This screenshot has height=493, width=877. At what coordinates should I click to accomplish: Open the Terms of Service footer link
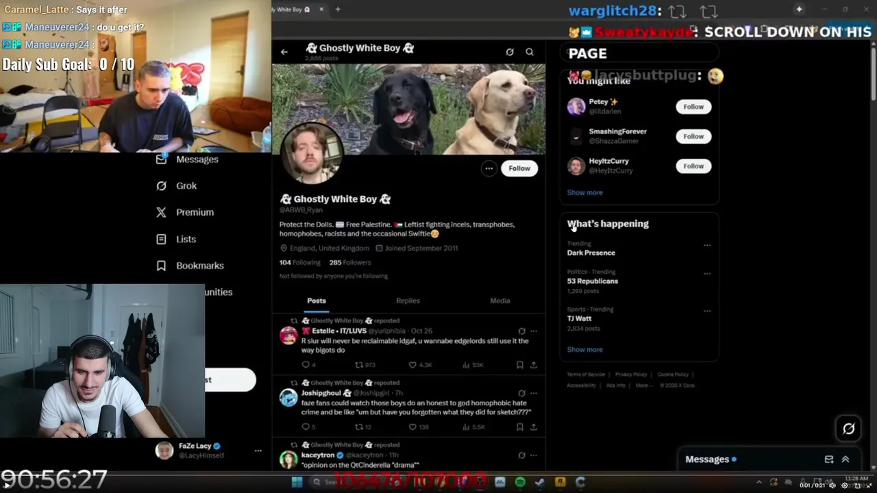pyautogui.click(x=586, y=375)
